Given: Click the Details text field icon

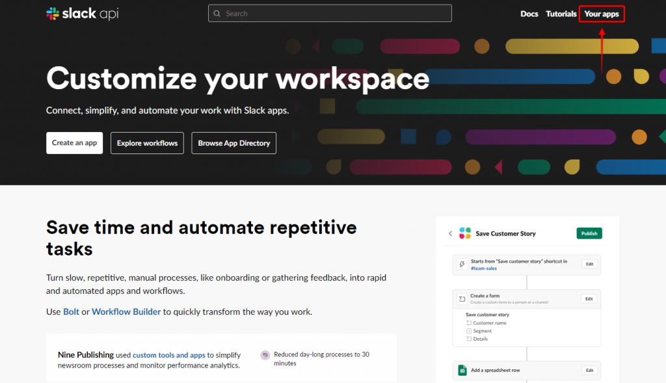Looking at the screenshot, I should pos(470,338).
